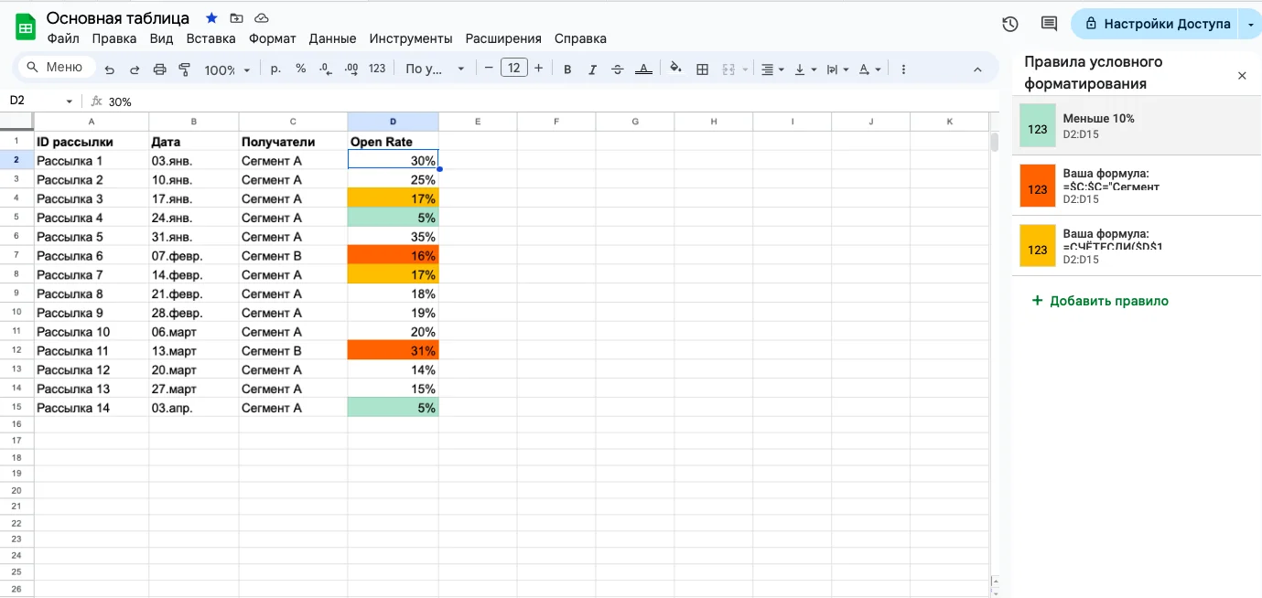The width and height of the screenshot is (1262, 598).
Task: Toggle strikethrough formatting
Action: click(618, 69)
